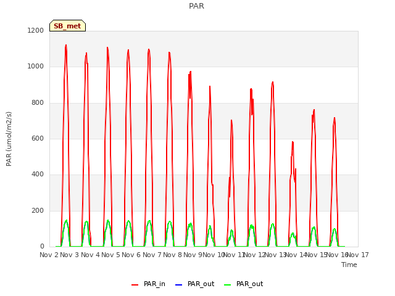This screenshot has height=296, width=395.
Task: Click the x-axis tick Nov 12
Action: pos(254,255)
